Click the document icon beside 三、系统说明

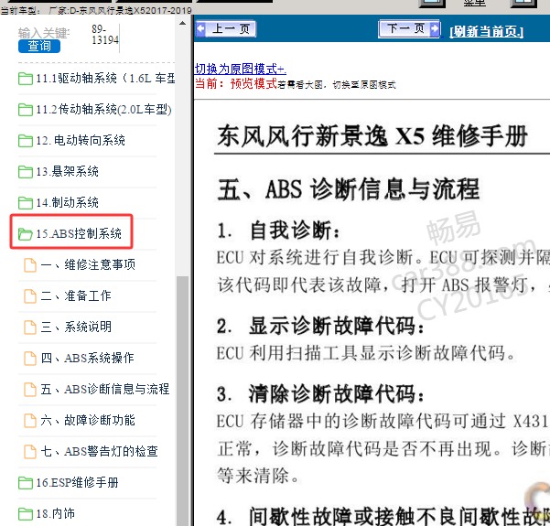30,327
